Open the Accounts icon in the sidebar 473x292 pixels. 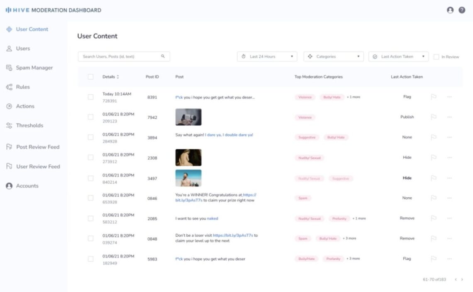(x=9, y=186)
